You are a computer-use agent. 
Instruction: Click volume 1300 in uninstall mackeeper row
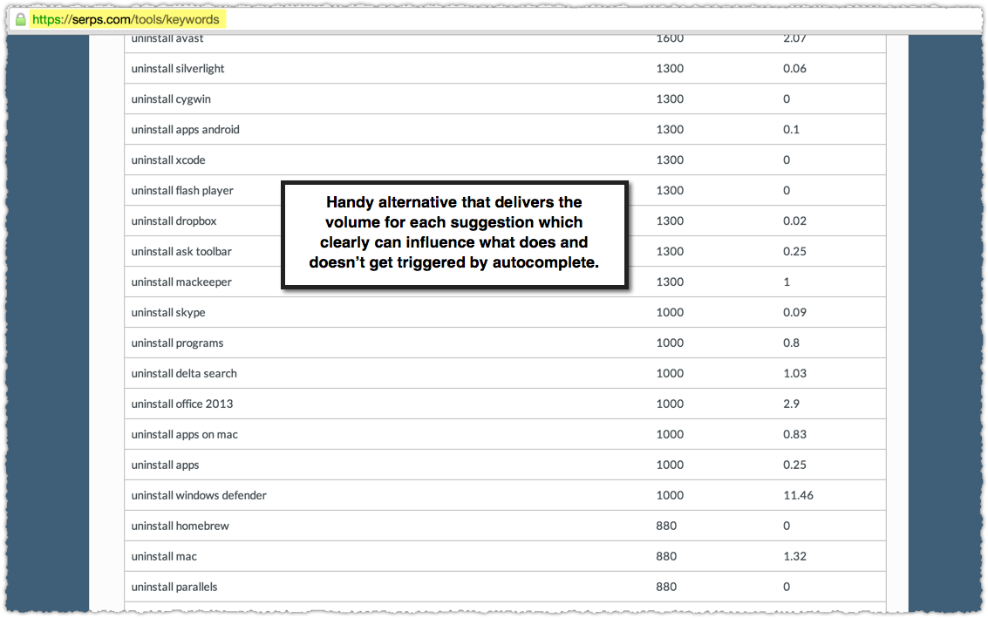pyautogui.click(x=670, y=282)
